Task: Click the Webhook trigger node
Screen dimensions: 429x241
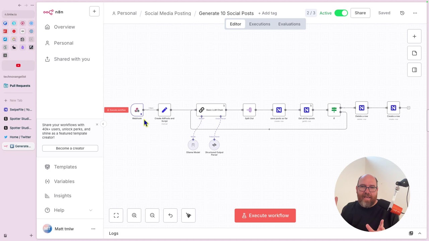Action: pyautogui.click(x=137, y=110)
